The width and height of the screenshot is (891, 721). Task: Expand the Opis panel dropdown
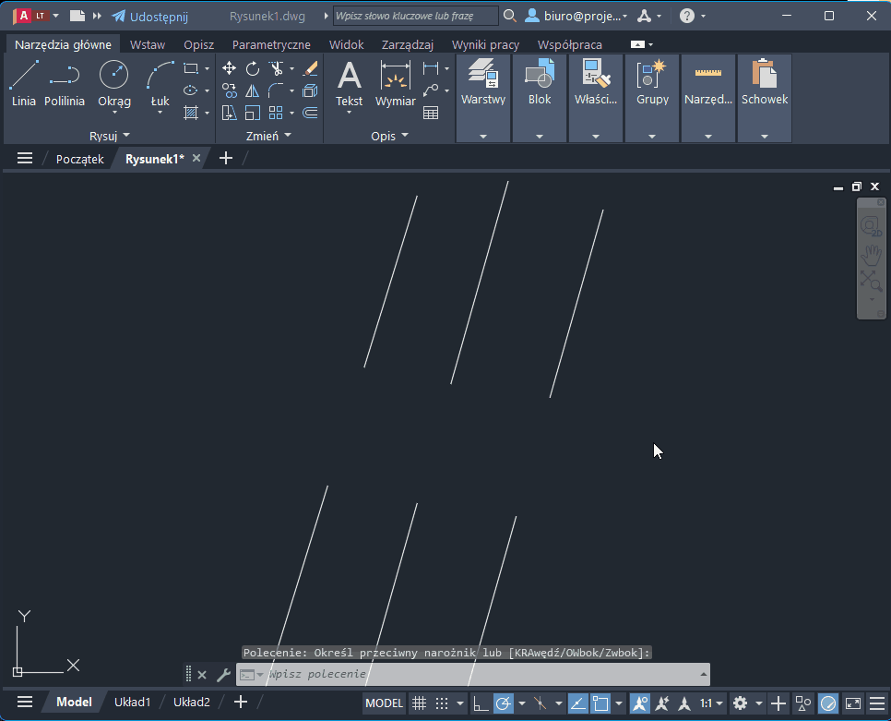click(404, 135)
